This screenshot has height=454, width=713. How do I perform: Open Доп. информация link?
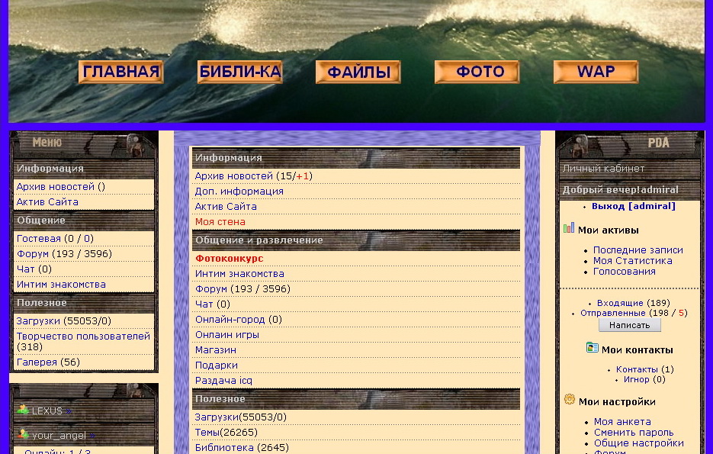(x=239, y=192)
